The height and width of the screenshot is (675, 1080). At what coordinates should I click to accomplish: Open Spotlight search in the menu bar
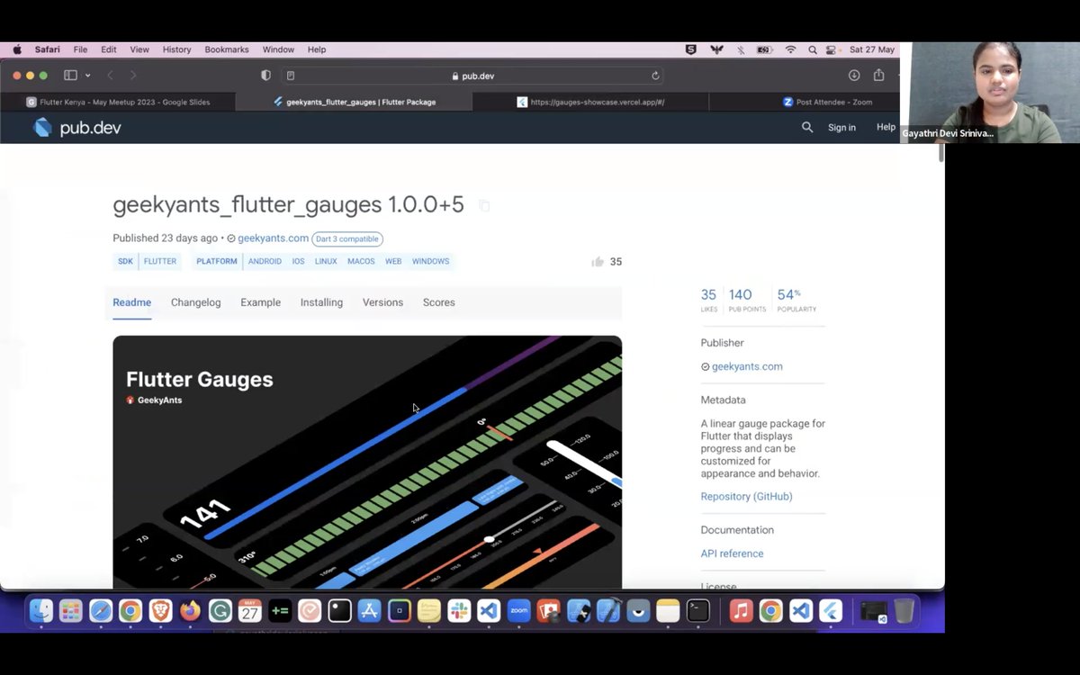pyautogui.click(x=813, y=49)
